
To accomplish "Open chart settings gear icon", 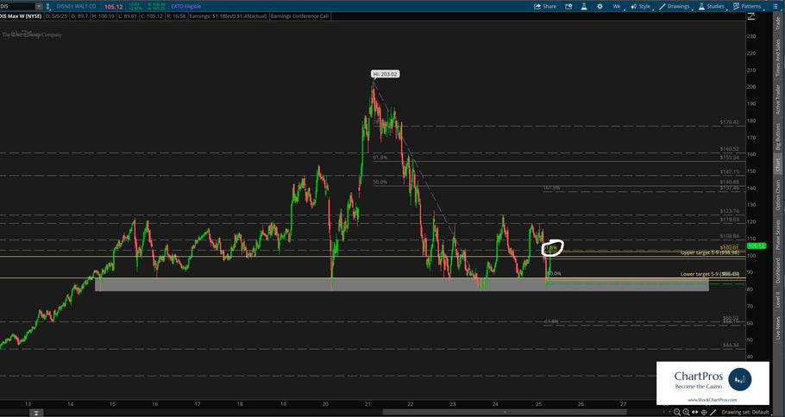I will pyautogui.click(x=600, y=7).
